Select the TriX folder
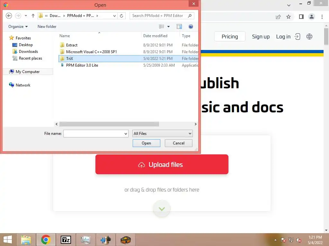This screenshot has width=329, height=246. click(128, 58)
